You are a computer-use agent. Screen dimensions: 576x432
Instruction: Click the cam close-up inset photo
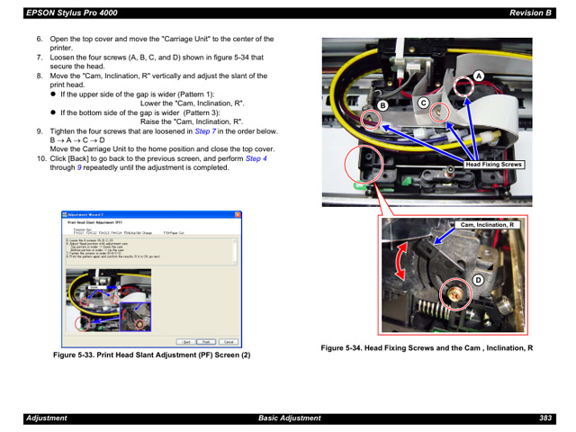coord(454,274)
